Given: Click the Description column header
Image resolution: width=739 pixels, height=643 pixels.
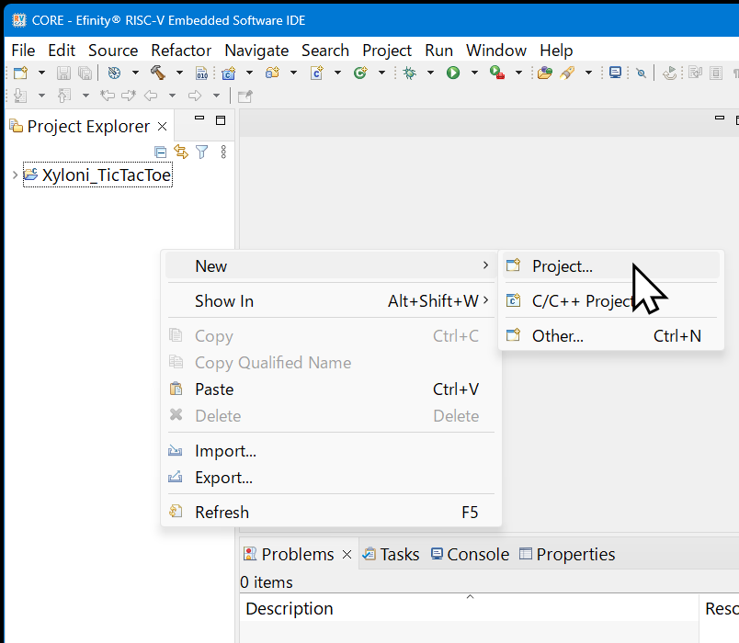Looking at the screenshot, I should point(289,609).
